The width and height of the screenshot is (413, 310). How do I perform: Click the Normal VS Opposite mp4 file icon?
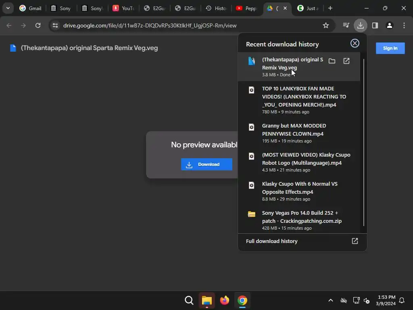tap(252, 185)
